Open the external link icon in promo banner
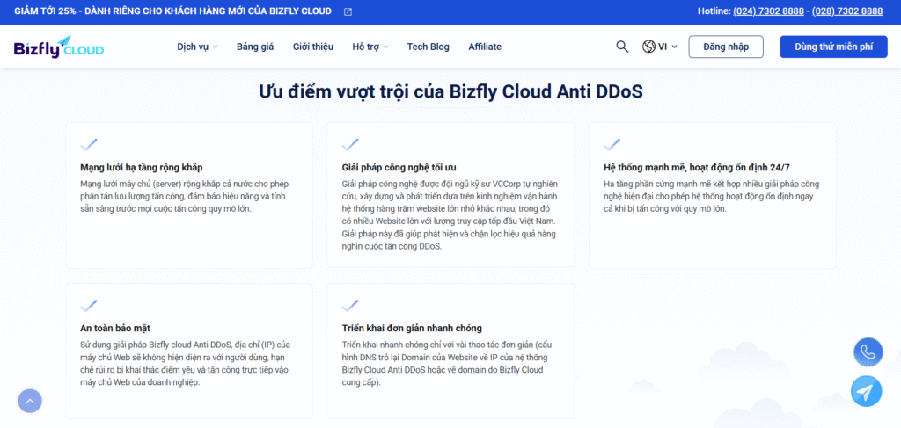901x428 pixels. coord(348,11)
